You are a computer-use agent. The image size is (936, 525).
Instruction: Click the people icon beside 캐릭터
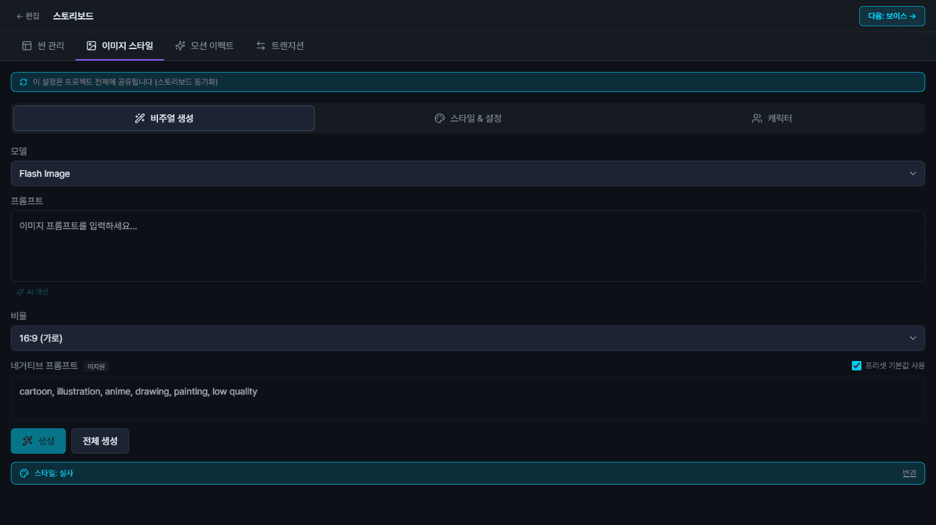point(757,118)
